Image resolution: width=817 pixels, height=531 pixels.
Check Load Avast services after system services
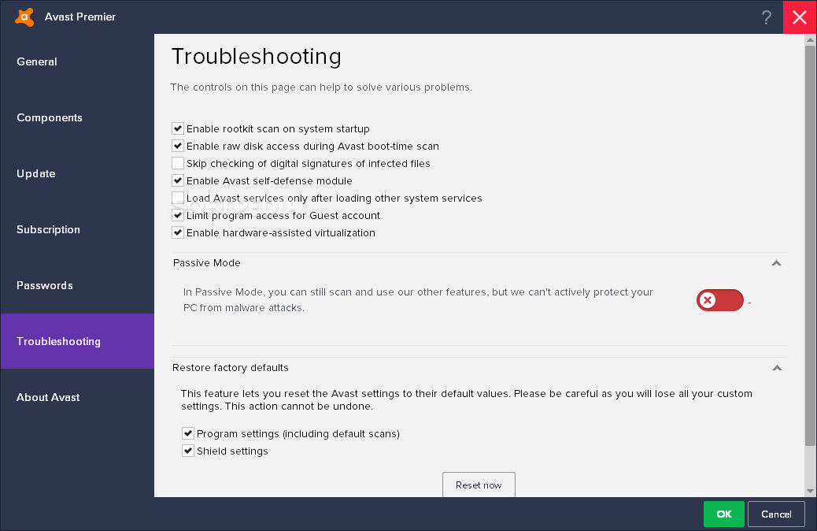(x=178, y=198)
